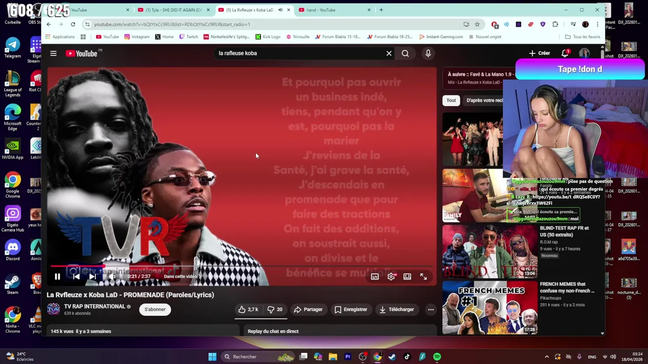Open the YouTube guide hamburger menu
Viewport: 648px width, 364px height.
(53, 53)
